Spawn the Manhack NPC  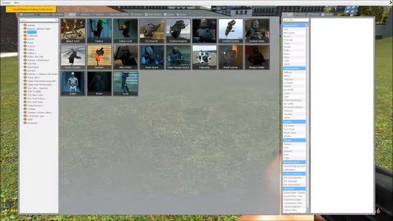[x=99, y=57]
